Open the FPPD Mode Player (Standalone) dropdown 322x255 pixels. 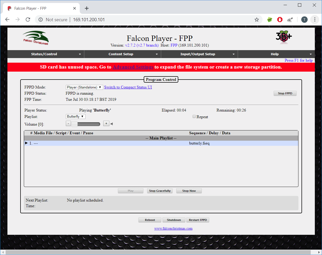[x=84, y=87]
